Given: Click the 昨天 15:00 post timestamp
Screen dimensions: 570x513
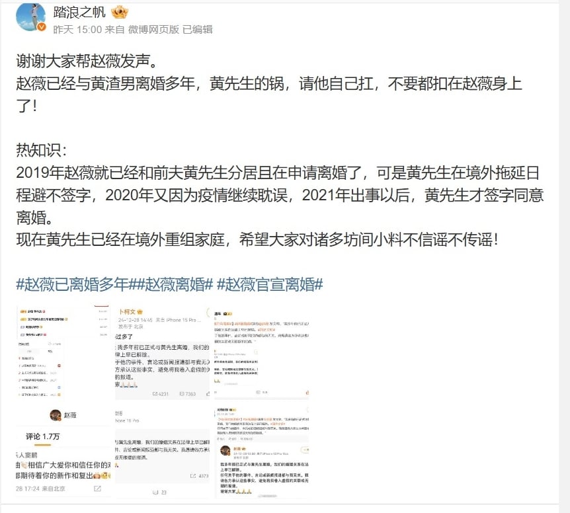Looking at the screenshot, I should [x=77, y=30].
